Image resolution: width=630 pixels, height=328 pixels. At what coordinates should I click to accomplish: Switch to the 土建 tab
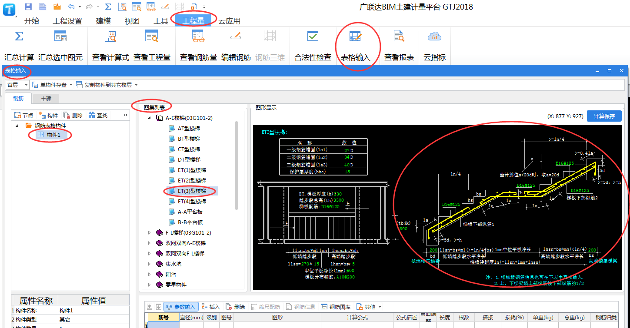click(x=46, y=99)
